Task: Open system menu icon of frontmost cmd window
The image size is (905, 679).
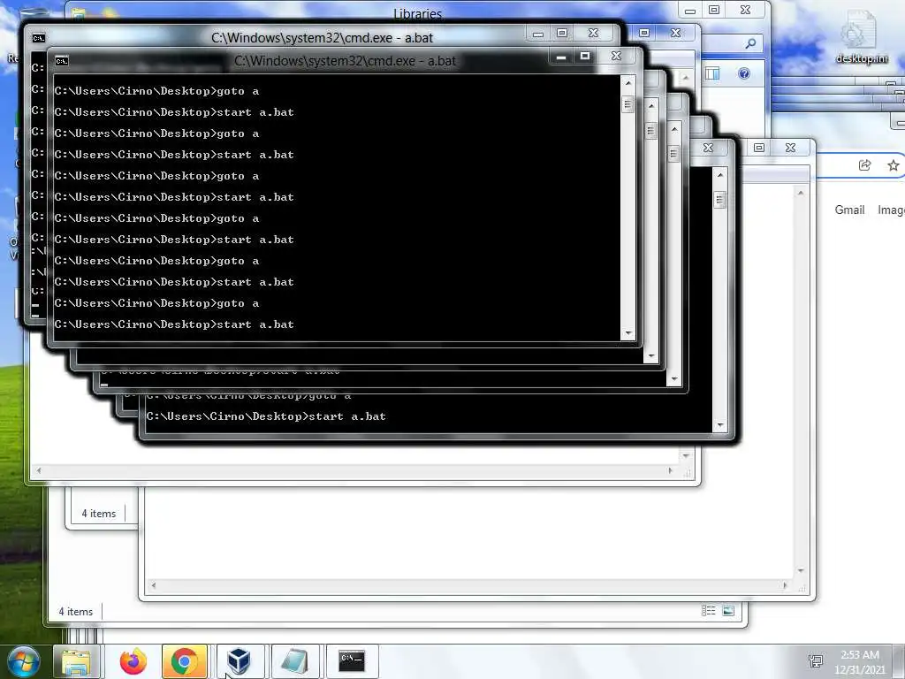Action: (x=62, y=61)
